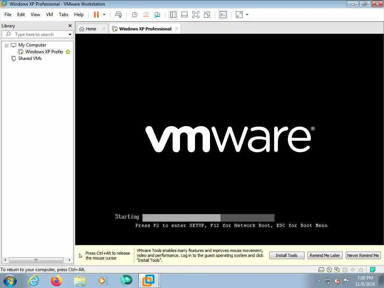Close the Home tab

(x=104, y=28)
